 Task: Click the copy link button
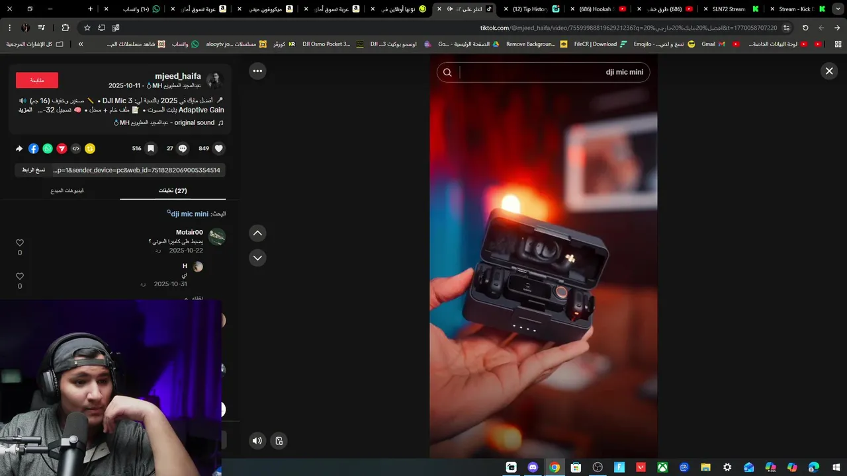pyautogui.click(x=33, y=170)
